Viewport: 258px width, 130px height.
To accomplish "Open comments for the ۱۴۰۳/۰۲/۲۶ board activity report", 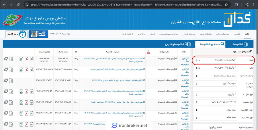I will (6, 81).
